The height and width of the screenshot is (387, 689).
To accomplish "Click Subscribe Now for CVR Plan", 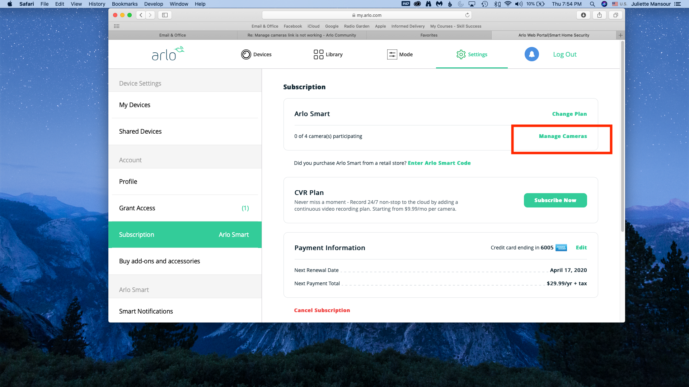I will [x=555, y=200].
